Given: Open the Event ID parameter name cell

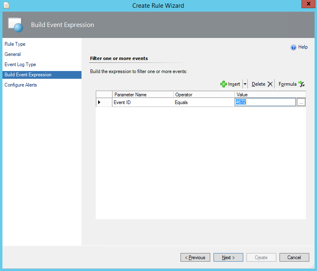Looking at the screenshot, I should coord(143,102).
